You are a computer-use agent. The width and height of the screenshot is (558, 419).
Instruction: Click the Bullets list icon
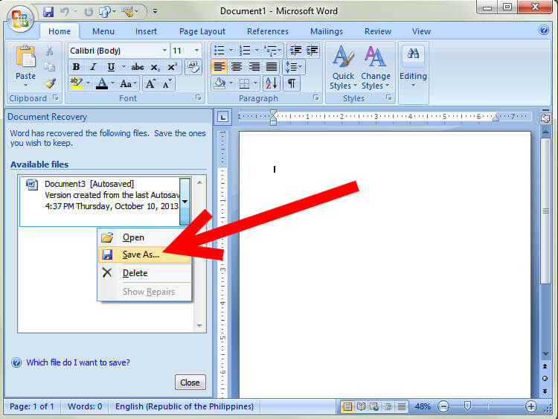coord(219,51)
